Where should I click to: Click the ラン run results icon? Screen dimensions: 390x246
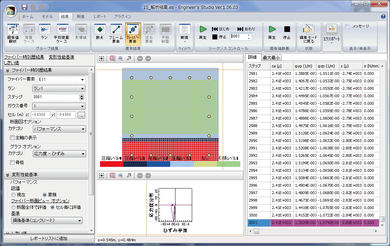coord(44,32)
